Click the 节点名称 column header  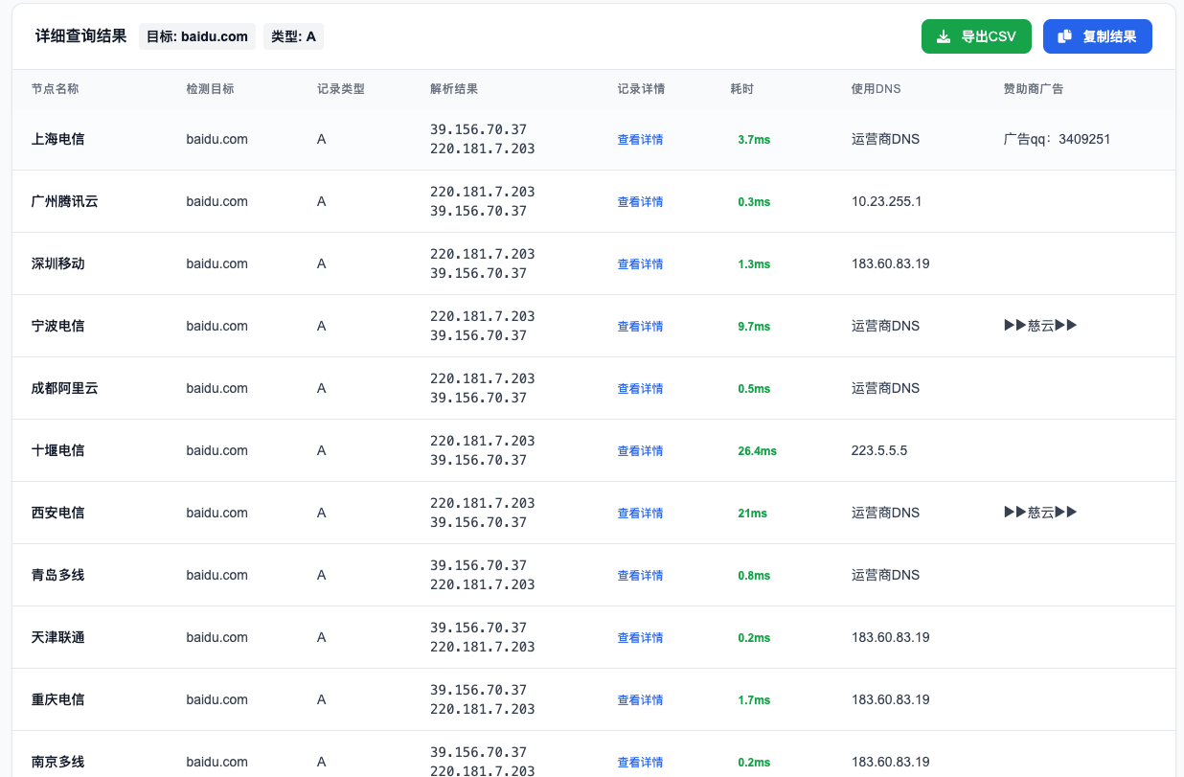click(55, 89)
